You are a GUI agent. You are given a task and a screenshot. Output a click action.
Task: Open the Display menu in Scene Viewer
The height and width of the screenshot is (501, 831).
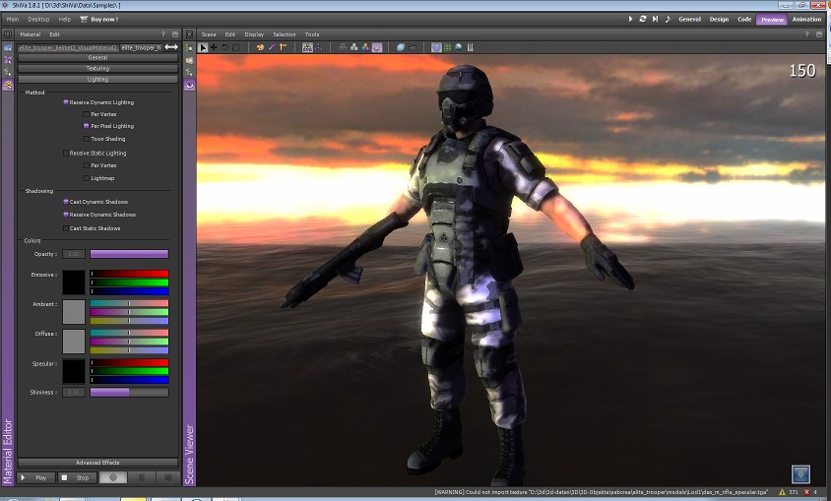(x=254, y=34)
